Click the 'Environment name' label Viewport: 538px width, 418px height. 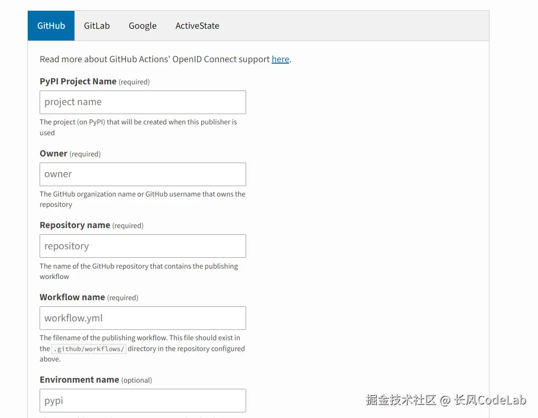point(79,380)
